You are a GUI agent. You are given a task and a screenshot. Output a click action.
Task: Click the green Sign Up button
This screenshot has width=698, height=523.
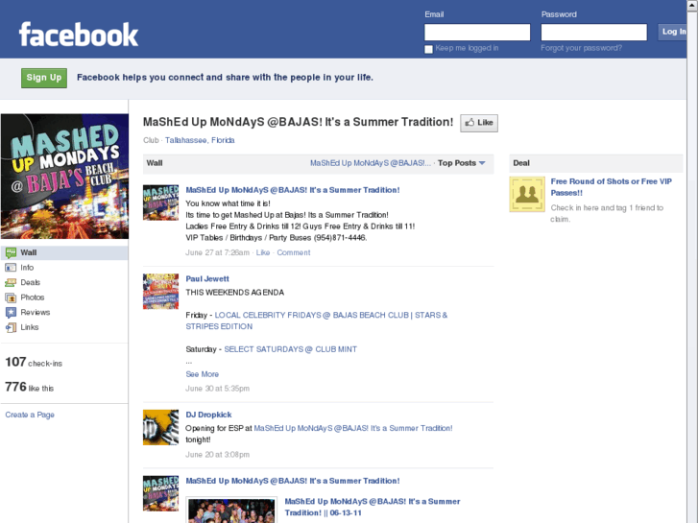tap(44, 78)
